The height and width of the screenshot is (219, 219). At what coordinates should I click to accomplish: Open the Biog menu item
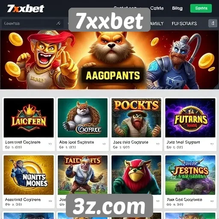(177, 8)
